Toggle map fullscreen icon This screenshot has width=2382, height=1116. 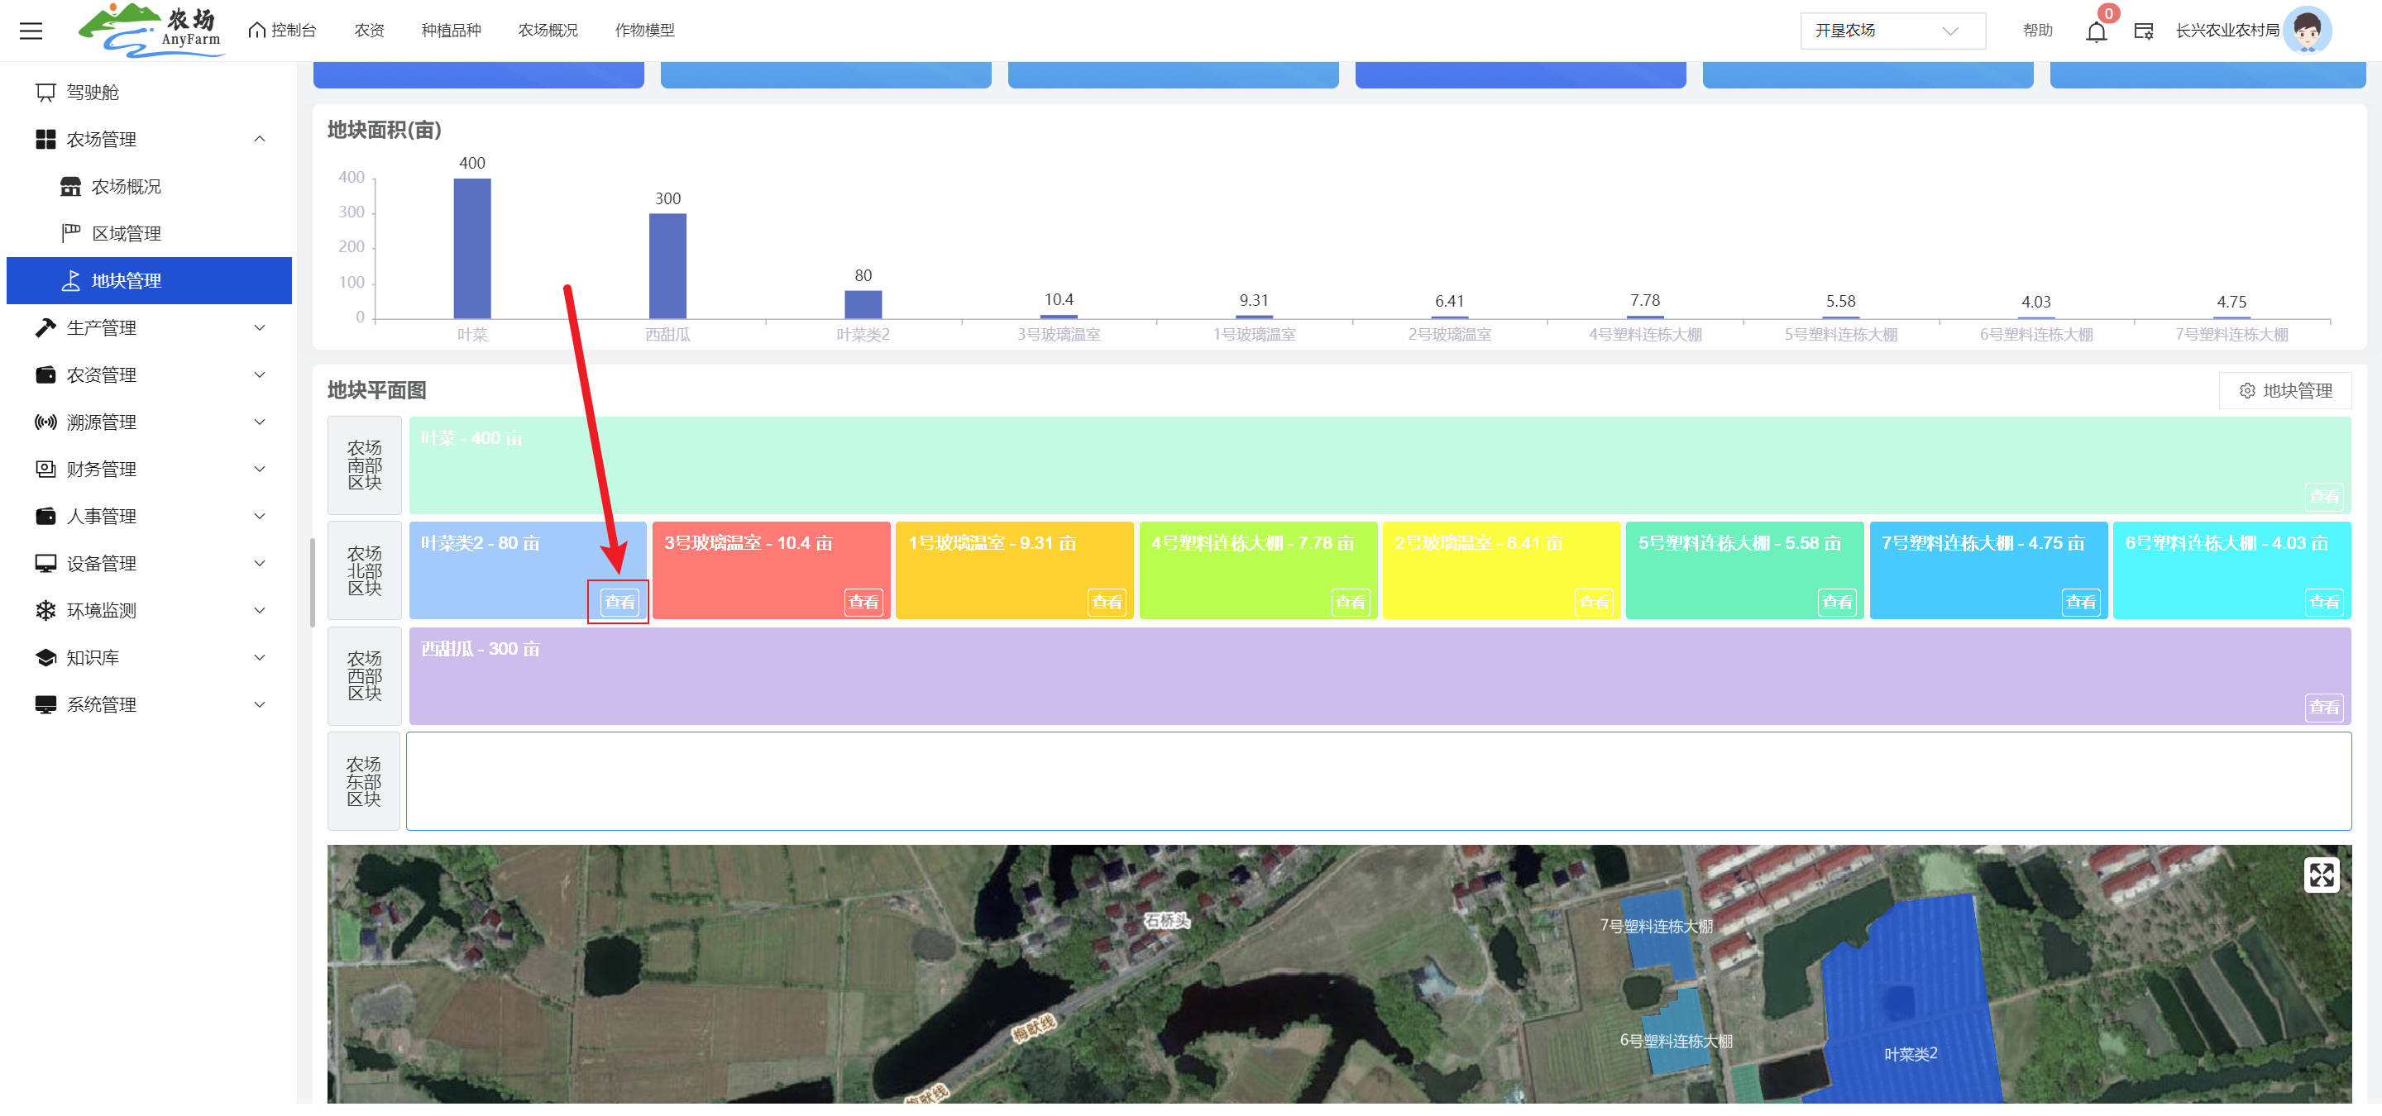(x=2320, y=874)
